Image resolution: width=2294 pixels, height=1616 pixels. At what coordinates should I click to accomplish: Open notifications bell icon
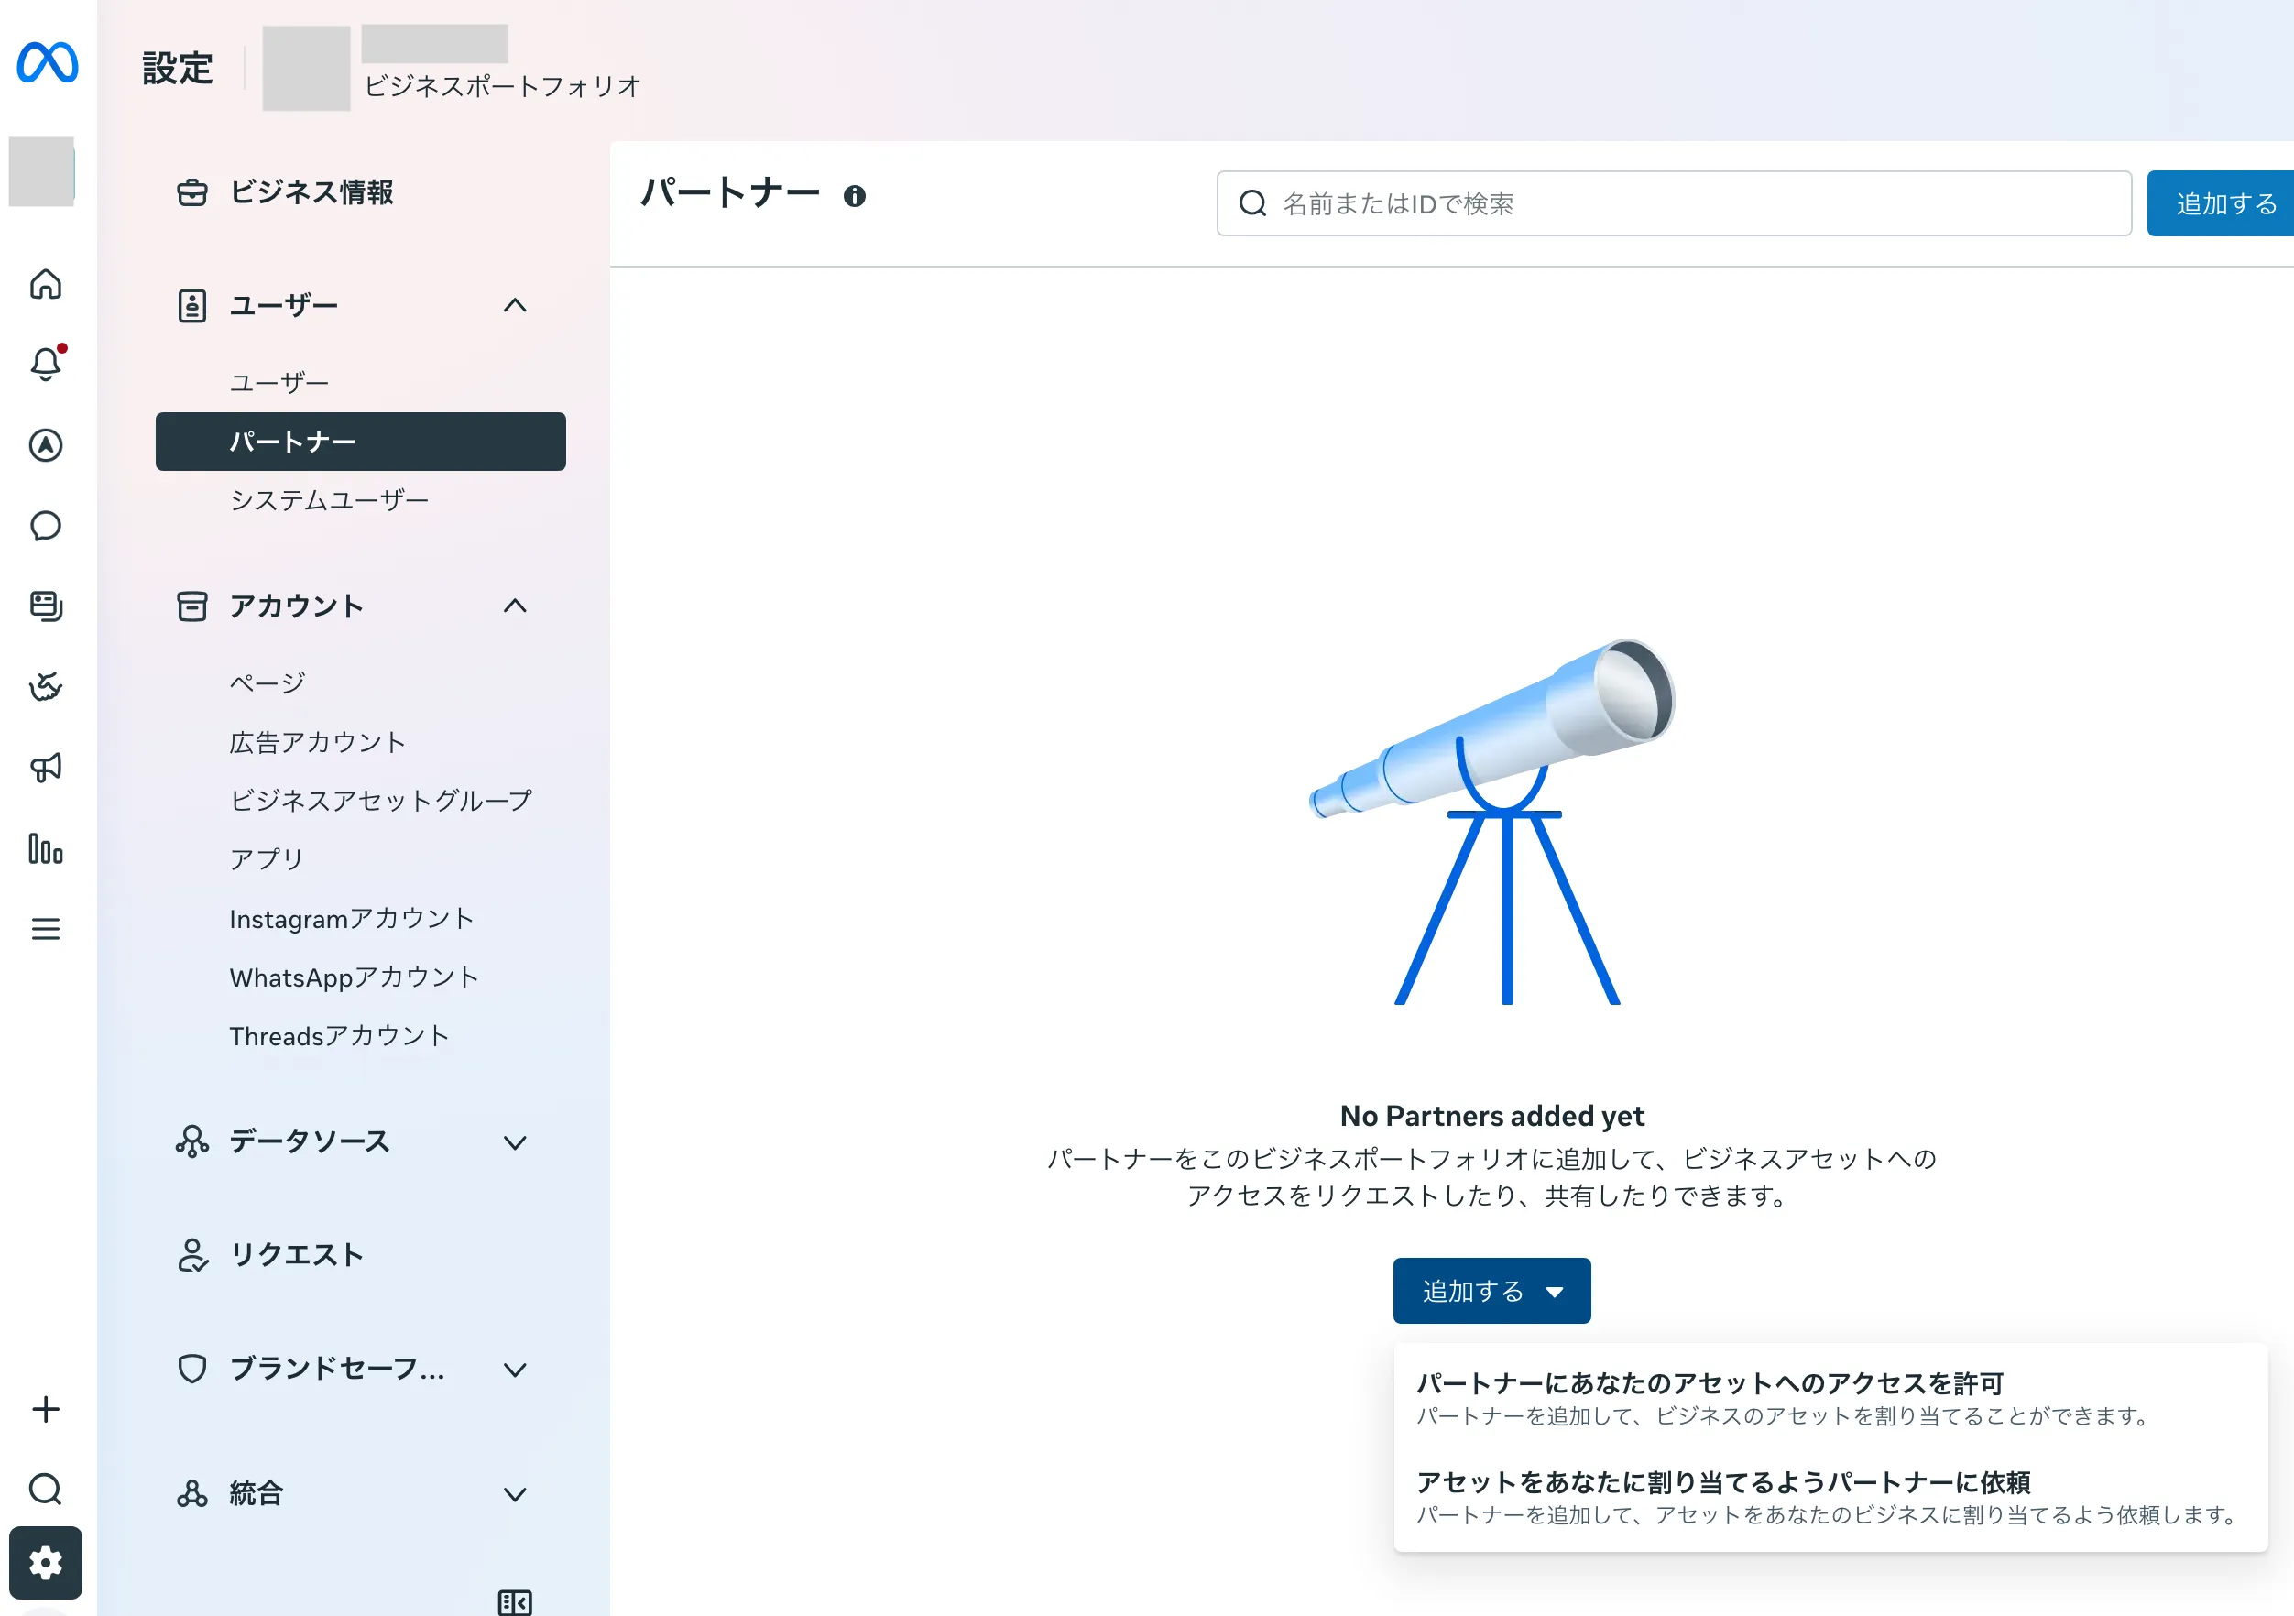point(46,364)
